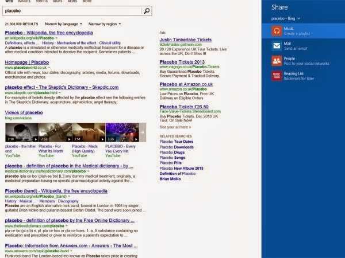
Task: Open Narrow by region dropdown
Action: (105, 24)
